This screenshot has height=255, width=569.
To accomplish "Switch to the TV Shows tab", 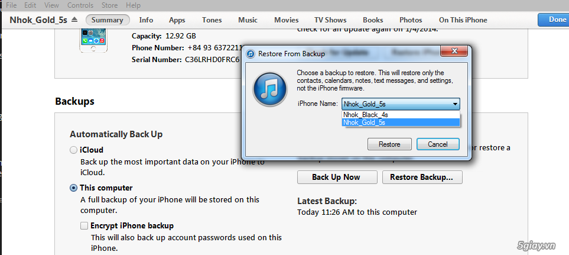I will tap(330, 20).
